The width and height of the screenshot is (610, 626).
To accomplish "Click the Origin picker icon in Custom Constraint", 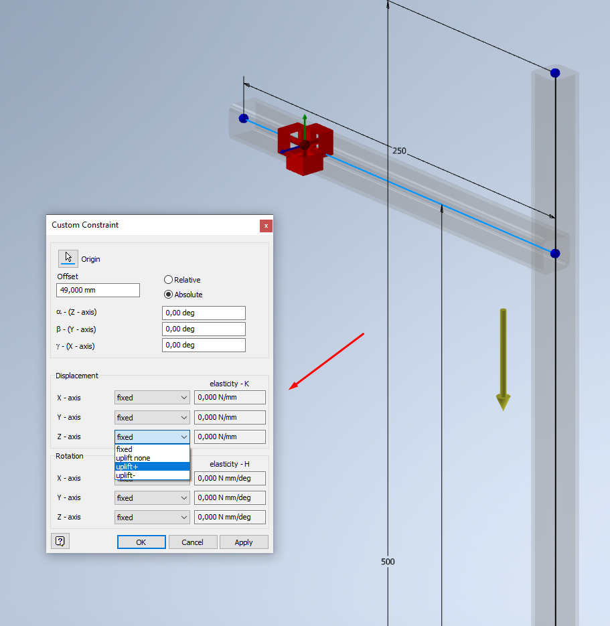I will pyautogui.click(x=68, y=257).
